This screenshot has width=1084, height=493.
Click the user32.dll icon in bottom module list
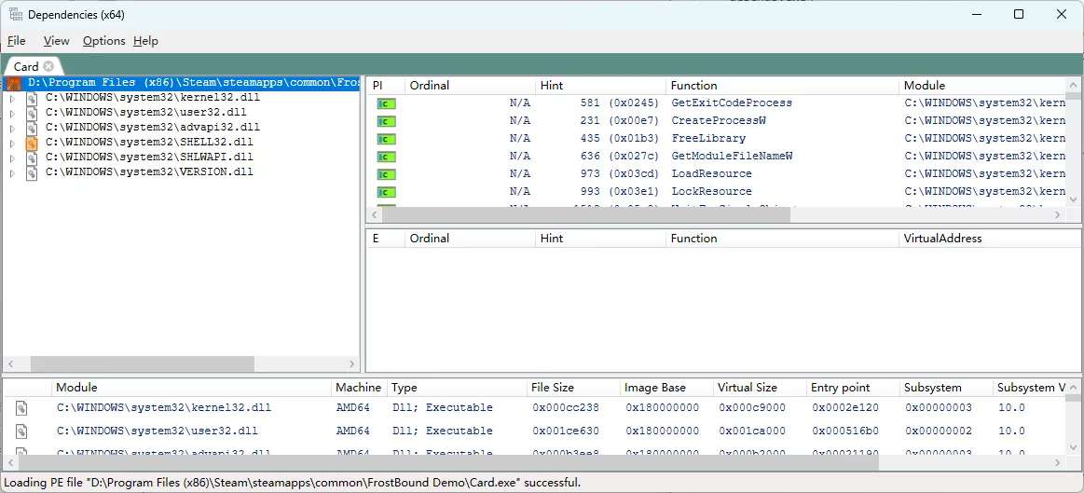click(x=21, y=431)
